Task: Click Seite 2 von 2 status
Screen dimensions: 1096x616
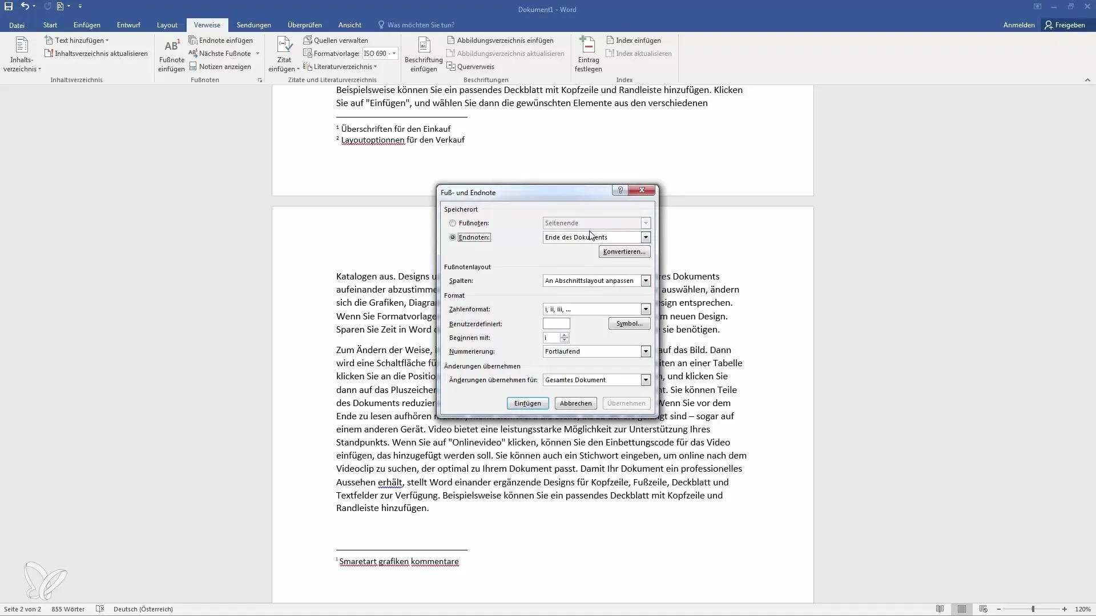Action: tap(22, 609)
